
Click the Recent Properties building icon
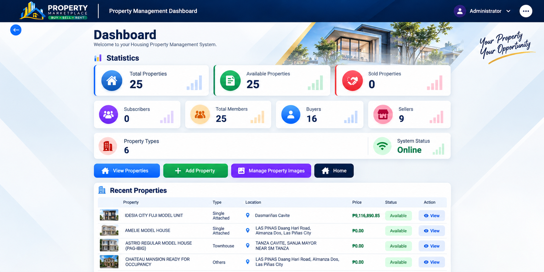[102, 190]
